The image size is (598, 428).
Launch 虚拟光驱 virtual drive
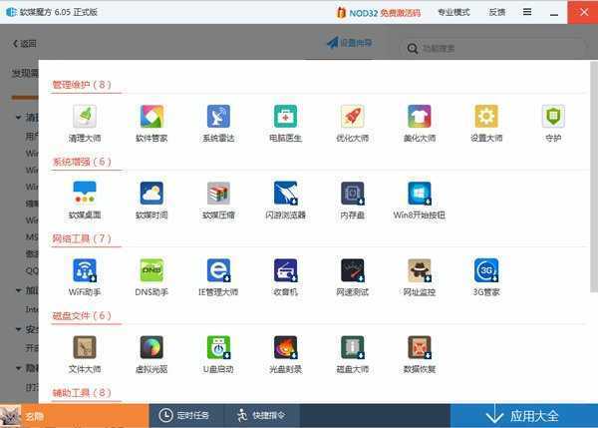click(151, 347)
